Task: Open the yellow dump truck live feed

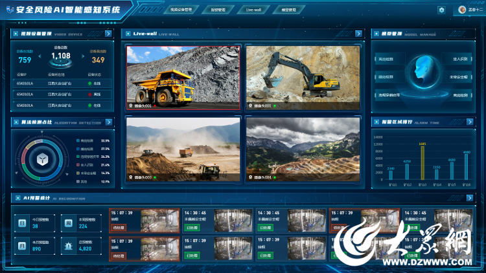Action: (183, 78)
